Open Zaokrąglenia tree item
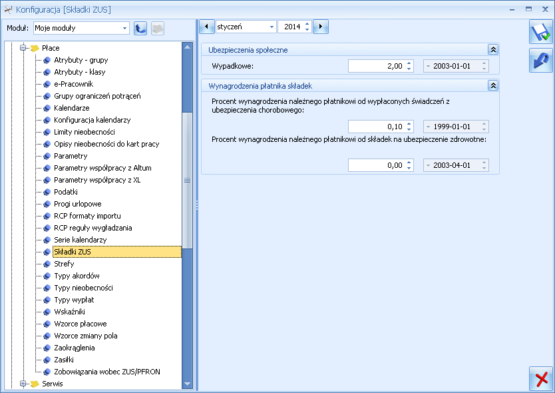This screenshot has height=393, width=555. point(74,348)
